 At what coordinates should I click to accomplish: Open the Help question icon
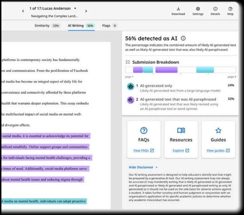[x=230, y=9]
